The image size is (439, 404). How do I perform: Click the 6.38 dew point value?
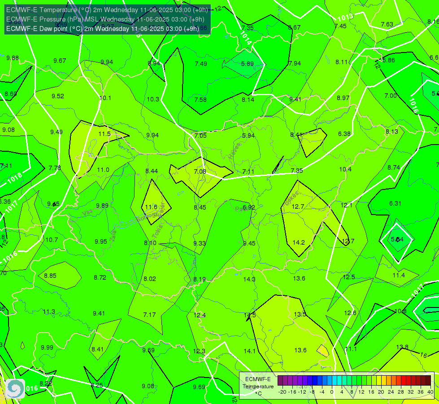pos(344,134)
